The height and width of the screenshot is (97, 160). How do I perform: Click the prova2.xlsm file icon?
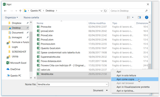click(x=38, y=31)
